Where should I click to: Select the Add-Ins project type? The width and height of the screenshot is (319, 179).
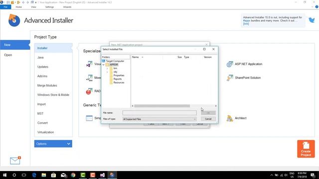click(42, 76)
